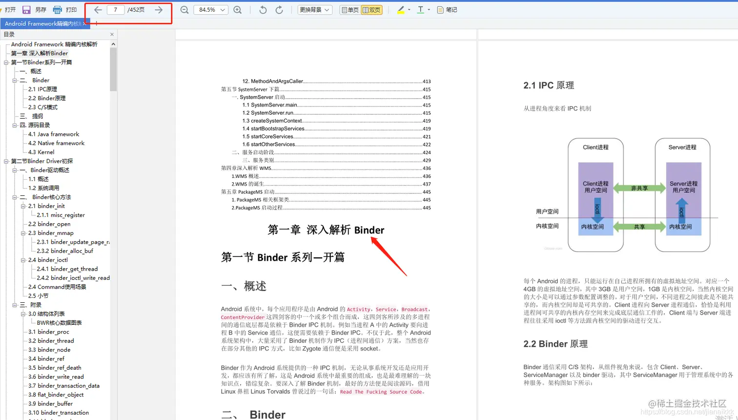Select 4.3 Kernel outline entry

(41, 152)
